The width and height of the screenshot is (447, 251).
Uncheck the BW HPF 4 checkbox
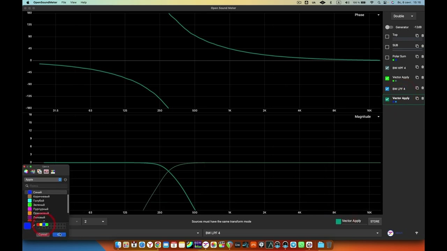pyautogui.click(x=387, y=68)
